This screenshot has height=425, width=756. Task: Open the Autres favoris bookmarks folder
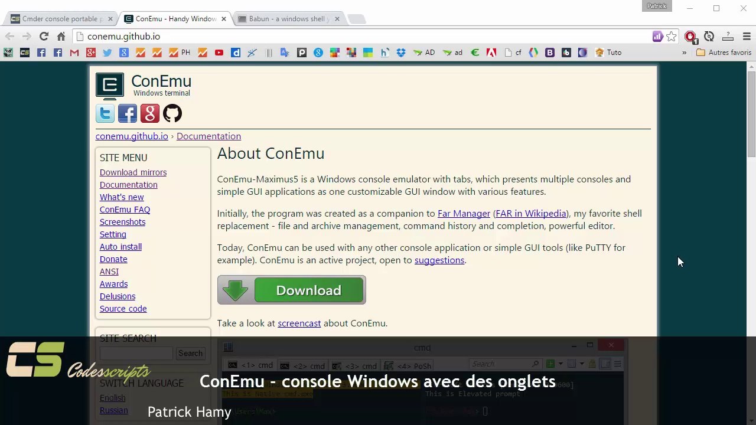point(724,53)
